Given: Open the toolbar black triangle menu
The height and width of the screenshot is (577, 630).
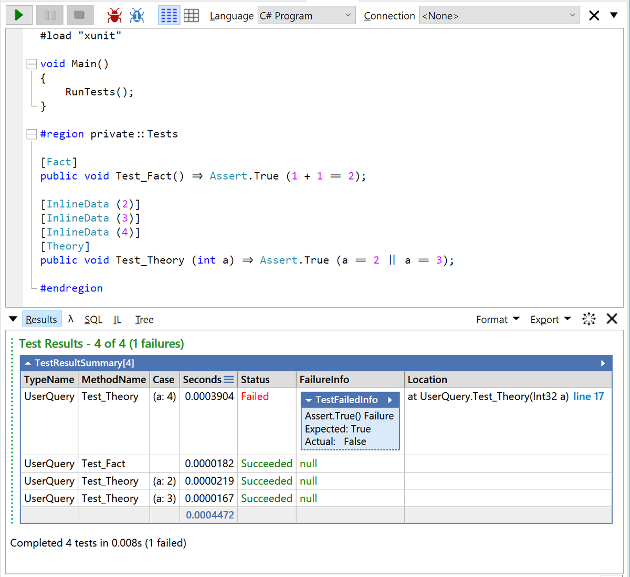Looking at the screenshot, I should [x=614, y=15].
